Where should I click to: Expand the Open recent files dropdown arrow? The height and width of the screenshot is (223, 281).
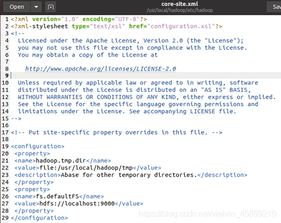tap(36, 7)
